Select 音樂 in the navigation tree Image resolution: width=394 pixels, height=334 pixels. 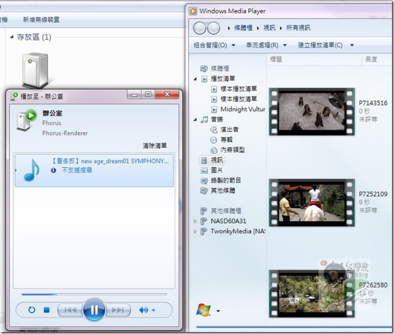click(x=217, y=119)
